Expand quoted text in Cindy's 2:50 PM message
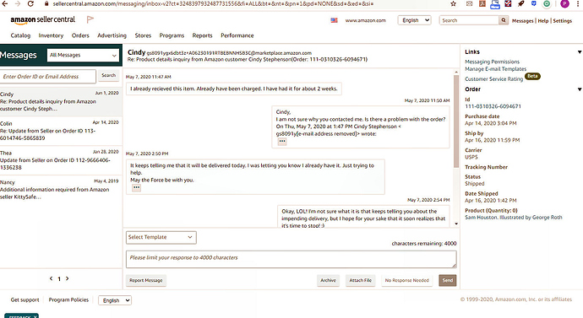583x318 pixels. click(x=136, y=188)
